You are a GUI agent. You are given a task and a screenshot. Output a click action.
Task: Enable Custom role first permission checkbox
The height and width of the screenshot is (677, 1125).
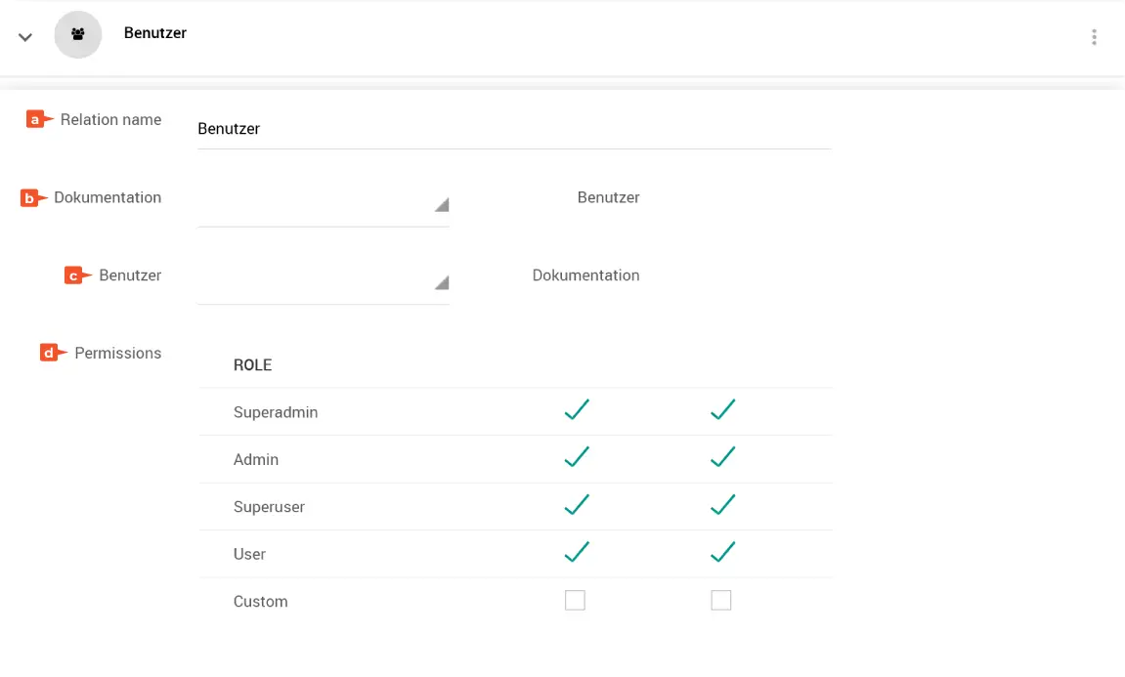pos(575,601)
